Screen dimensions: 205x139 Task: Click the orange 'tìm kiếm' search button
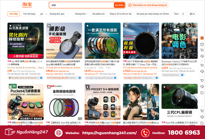click(119, 5)
